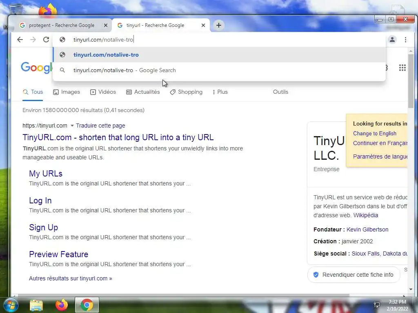Viewport: 418px width, 313px height.
Task: Open the My URLs sitelink
Action: (x=46, y=174)
